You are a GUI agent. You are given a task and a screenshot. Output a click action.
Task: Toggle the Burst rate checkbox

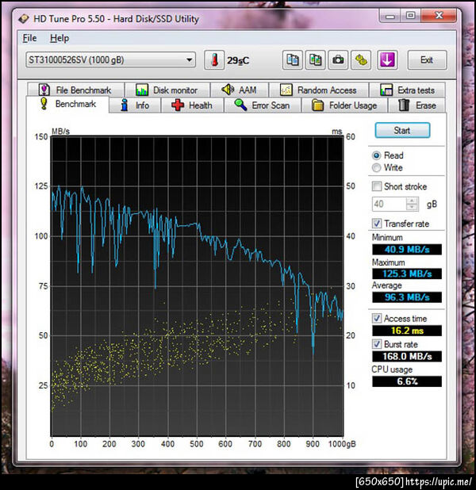377,344
